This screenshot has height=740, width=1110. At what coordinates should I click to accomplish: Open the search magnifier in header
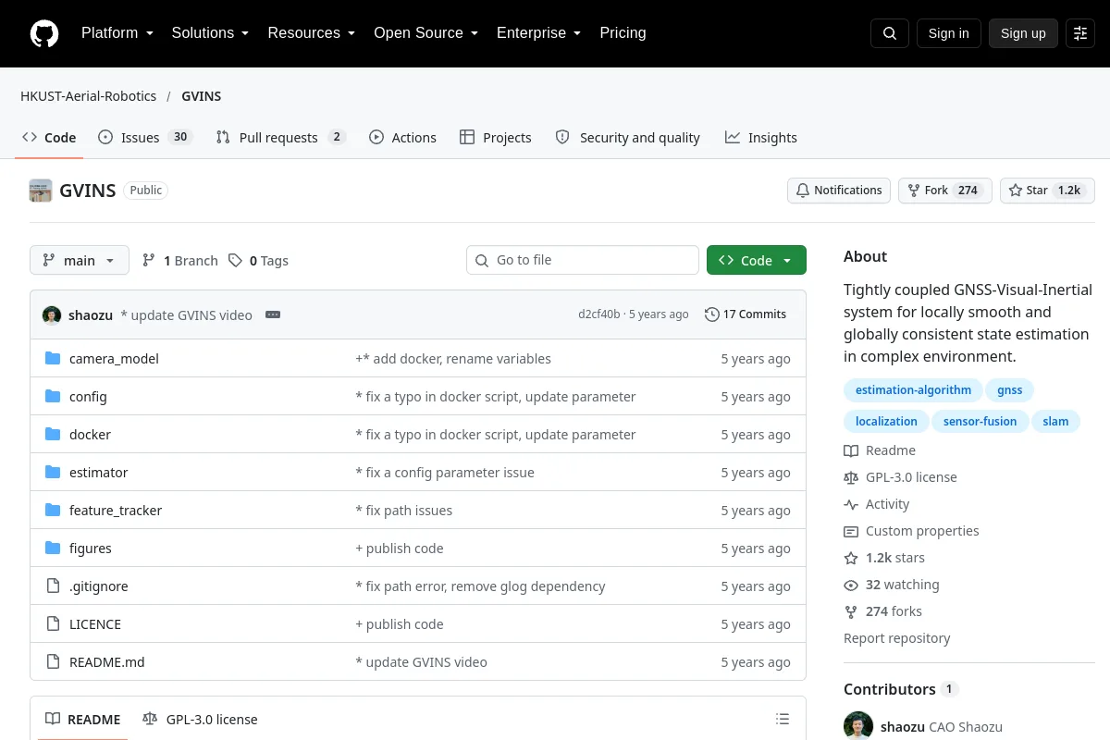[890, 33]
